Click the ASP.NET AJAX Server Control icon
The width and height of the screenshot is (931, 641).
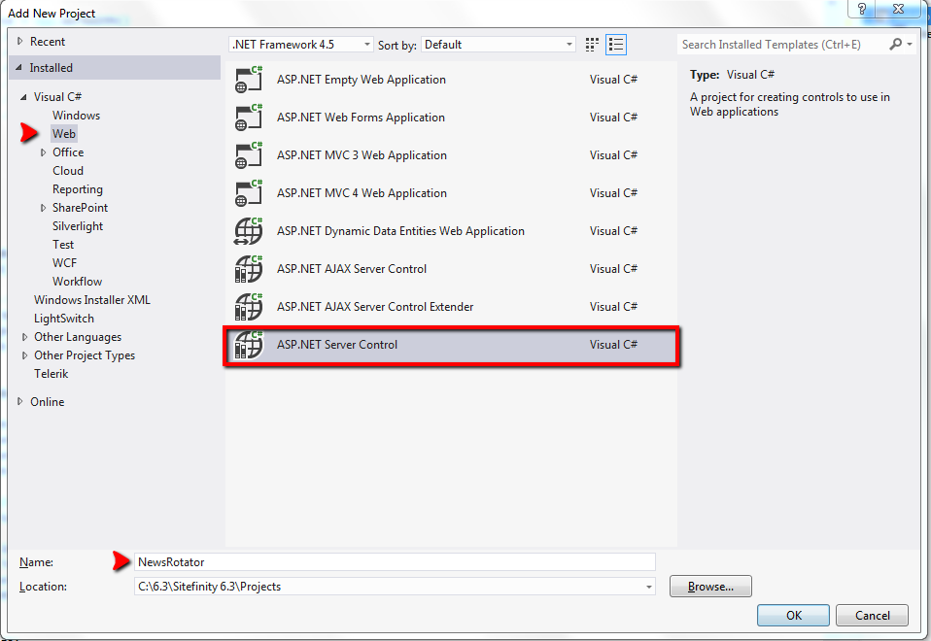[x=249, y=269]
